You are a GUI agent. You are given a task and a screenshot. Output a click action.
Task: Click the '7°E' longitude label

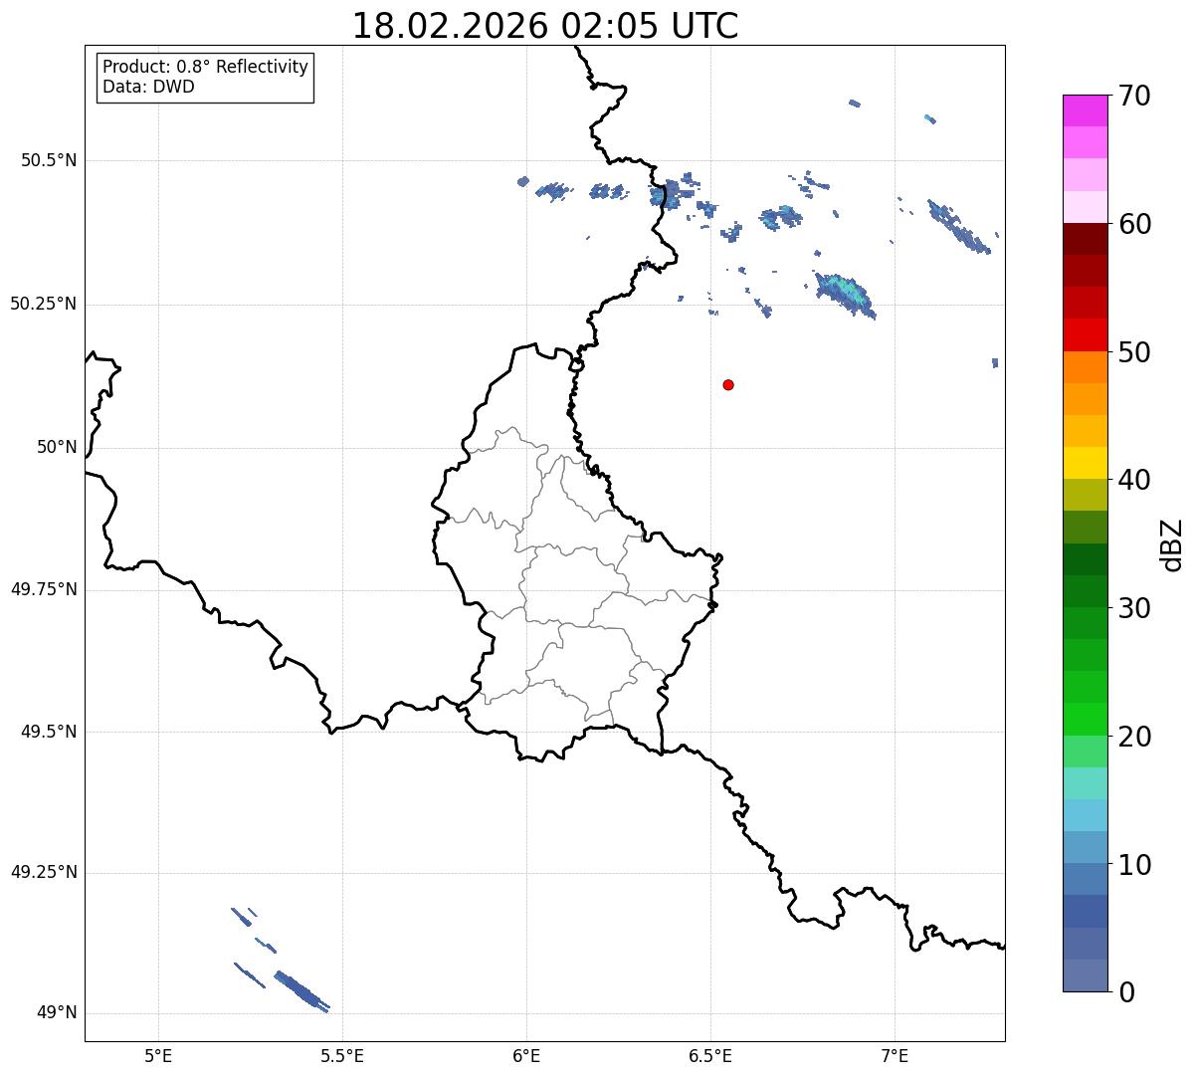[x=896, y=1055]
